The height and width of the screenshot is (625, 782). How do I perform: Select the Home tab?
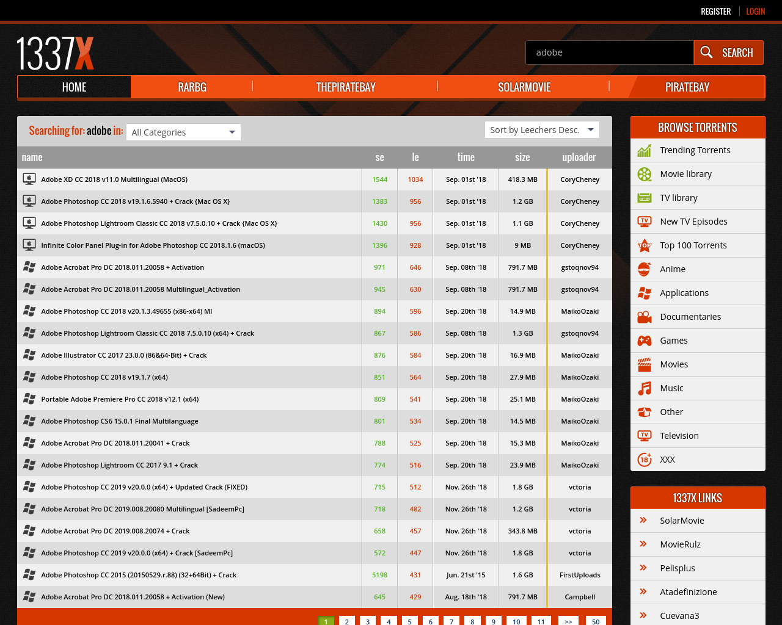[x=74, y=87]
